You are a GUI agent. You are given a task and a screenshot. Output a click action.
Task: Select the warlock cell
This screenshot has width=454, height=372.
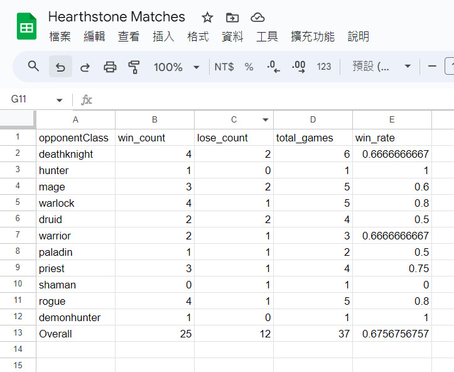click(x=75, y=203)
